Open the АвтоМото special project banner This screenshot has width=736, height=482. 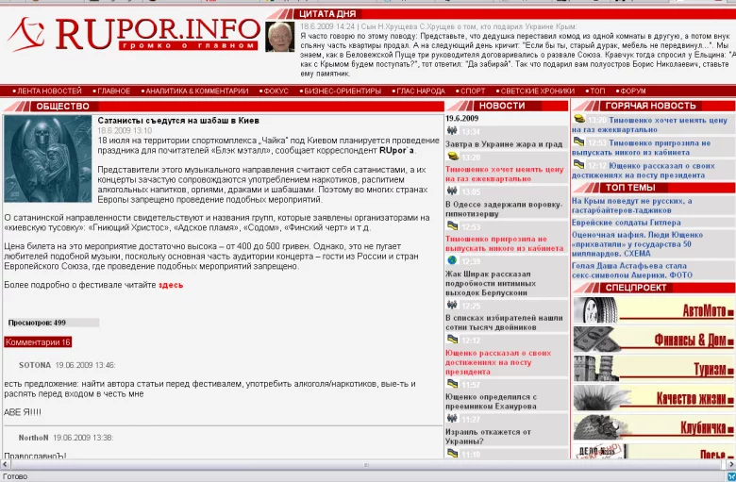653,309
